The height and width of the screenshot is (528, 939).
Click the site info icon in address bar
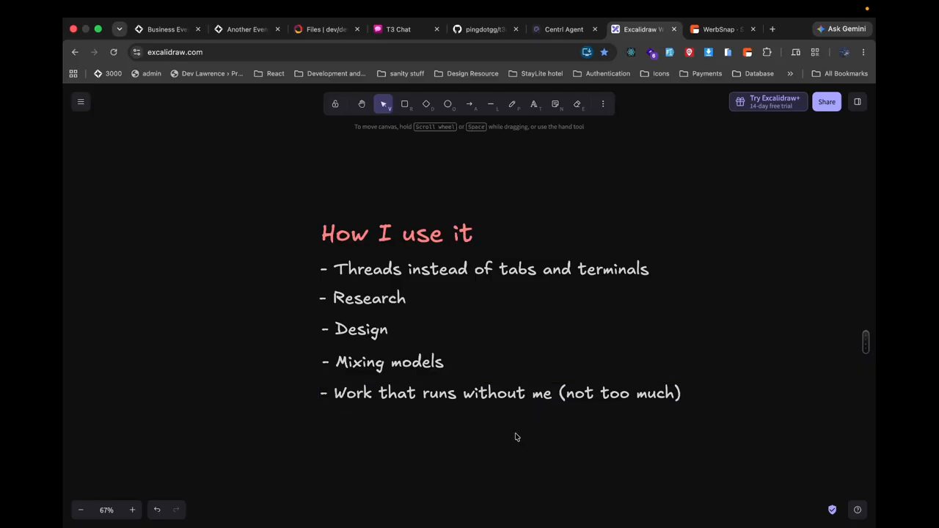tap(136, 52)
